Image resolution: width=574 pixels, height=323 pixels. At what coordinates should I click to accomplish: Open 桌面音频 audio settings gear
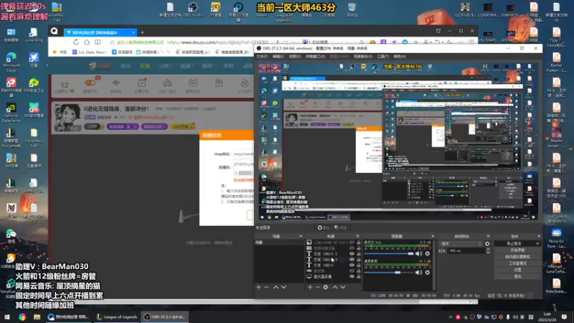427,273
